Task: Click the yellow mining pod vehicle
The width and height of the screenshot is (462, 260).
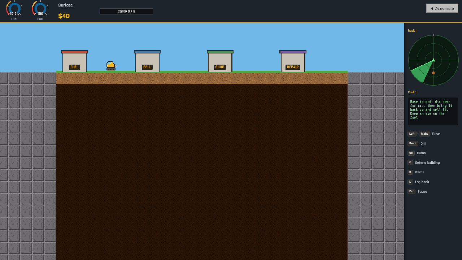Action: click(x=111, y=66)
